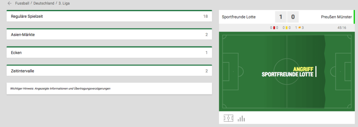Click the yellow card indicator icon

tap(286, 28)
